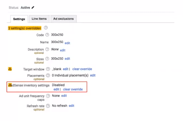Open help icon next to settings overridden

(46, 28)
